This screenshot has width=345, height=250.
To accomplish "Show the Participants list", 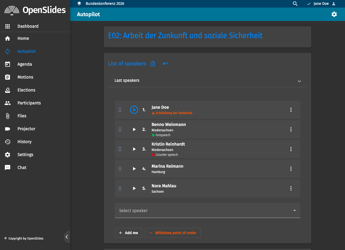I will 35,103.
